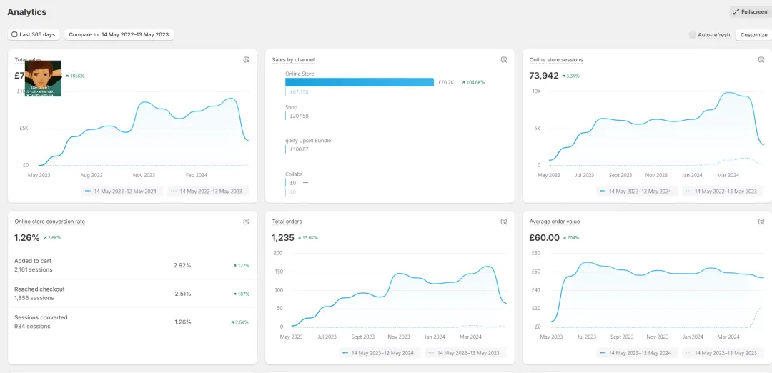The width and height of the screenshot is (772, 373).
Task: Open the Total orders report title
Action: [x=287, y=222]
